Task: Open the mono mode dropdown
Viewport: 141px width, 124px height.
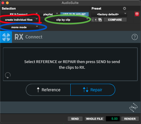Action: click(20, 27)
